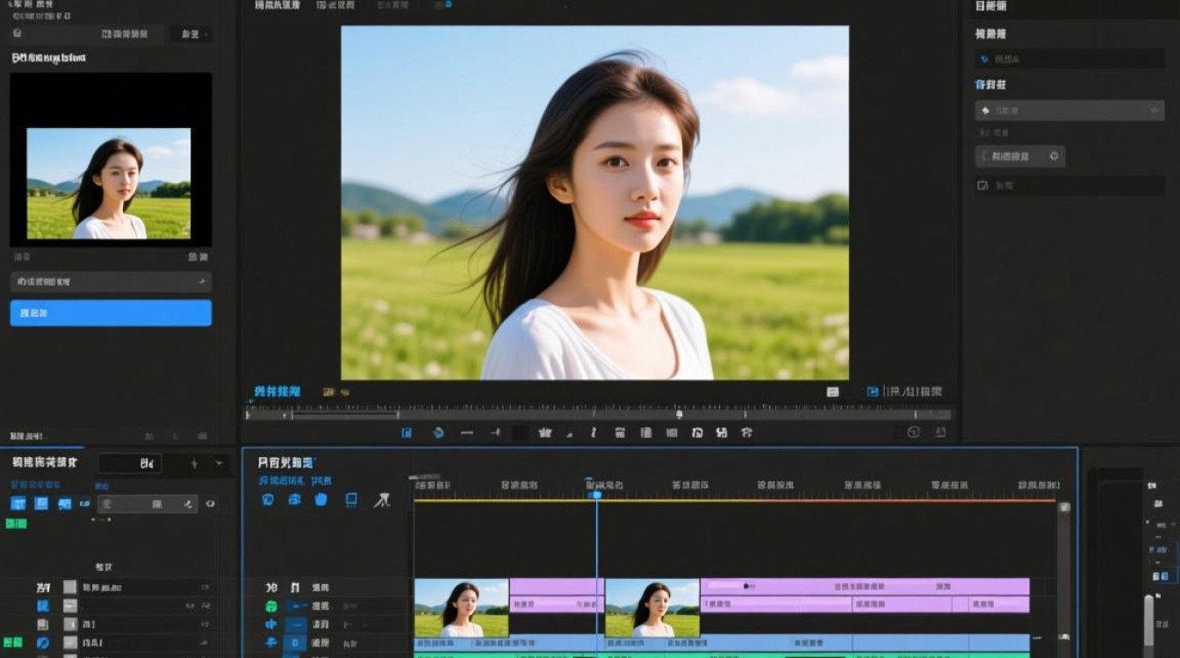The image size is (1180, 658).
Task: Click the input box in lower-left panel header
Action: tap(129, 463)
